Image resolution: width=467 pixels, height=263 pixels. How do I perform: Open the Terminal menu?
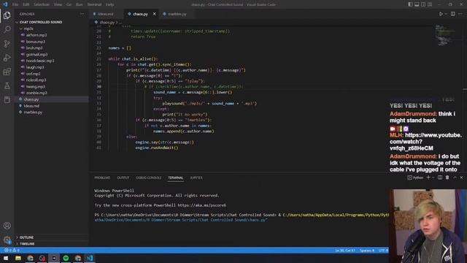[x=94, y=4]
